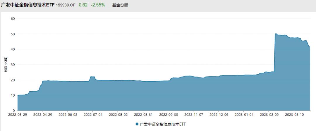Click the 0.62 price value
The image size is (316, 131).
[83, 5]
